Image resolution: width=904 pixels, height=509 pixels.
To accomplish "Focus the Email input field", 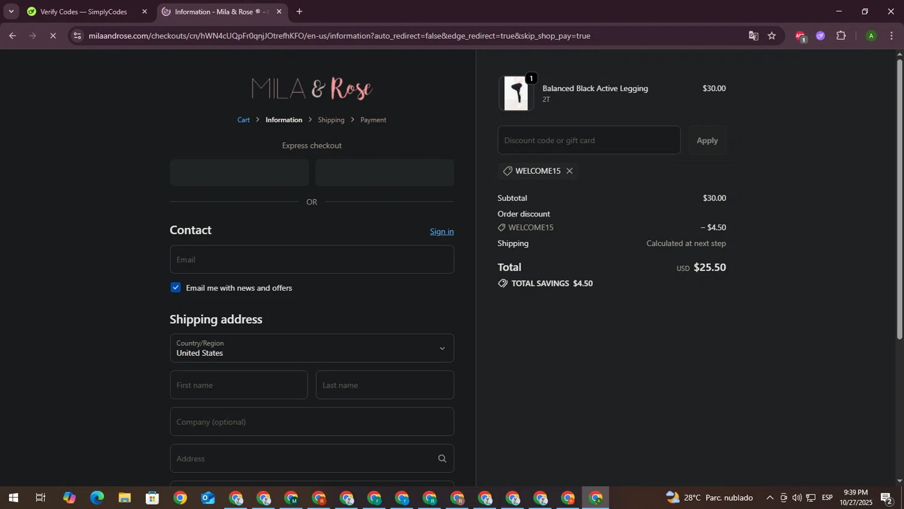I will tap(312, 259).
